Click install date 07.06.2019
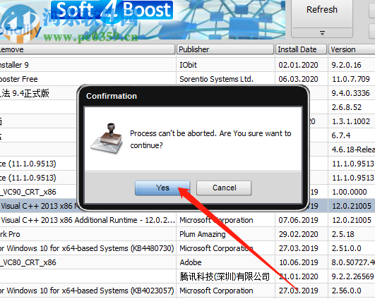 coord(298,220)
